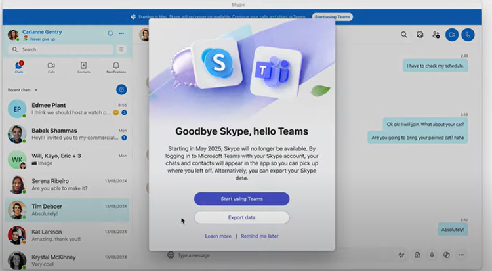
Task: Click the add people to conversation icon
Action: tap(436, 35)
